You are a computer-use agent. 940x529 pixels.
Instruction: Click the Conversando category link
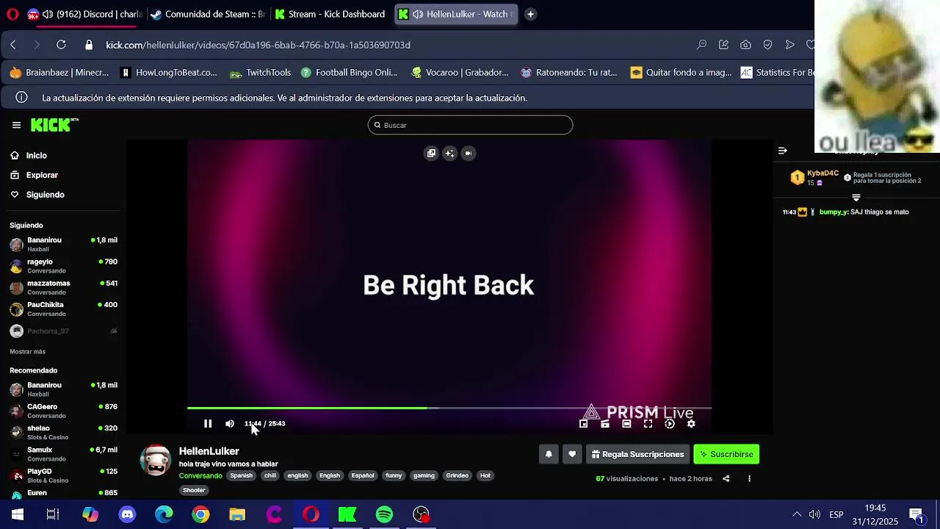tap(200, 476)
